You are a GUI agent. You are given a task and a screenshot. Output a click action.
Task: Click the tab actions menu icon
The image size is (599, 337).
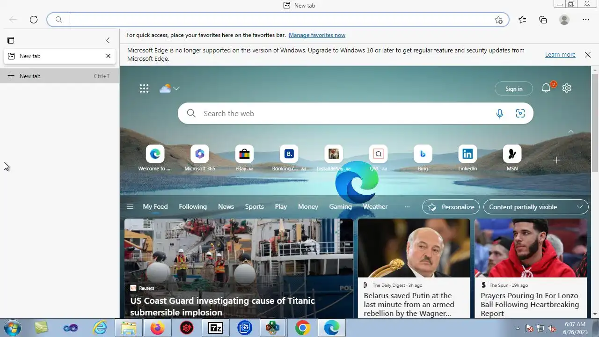[x=11, y=40]
